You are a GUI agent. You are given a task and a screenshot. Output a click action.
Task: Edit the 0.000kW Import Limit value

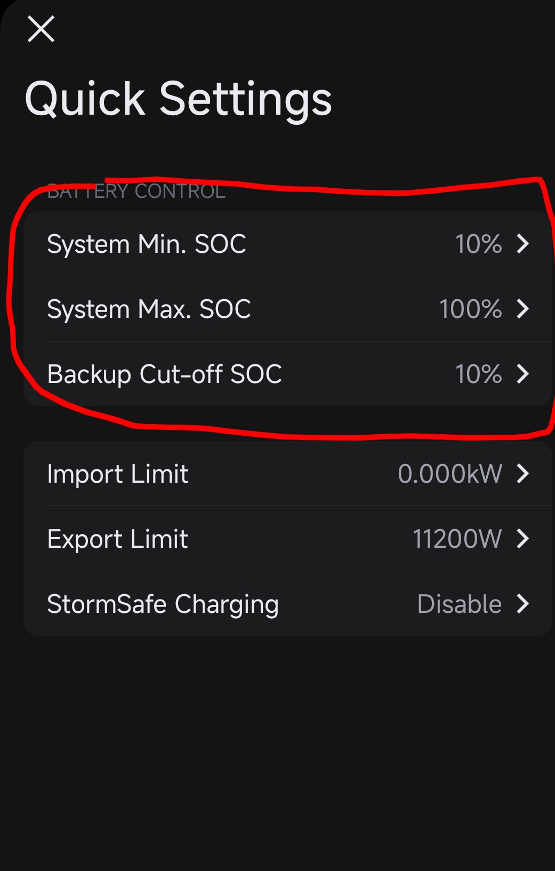coord(450,474)
